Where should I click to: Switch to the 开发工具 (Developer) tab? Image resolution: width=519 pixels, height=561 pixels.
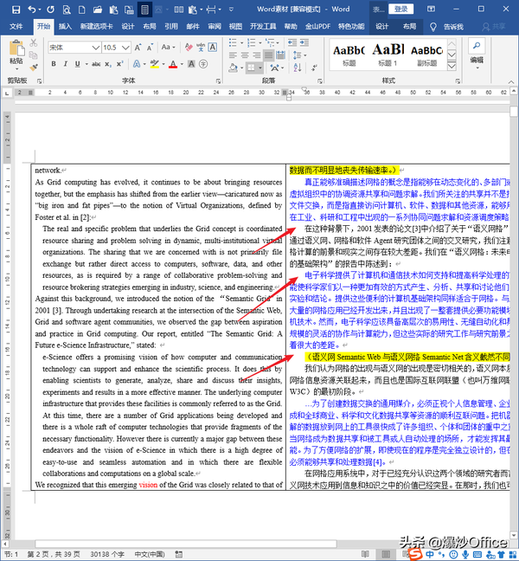[x=263, y=27]
